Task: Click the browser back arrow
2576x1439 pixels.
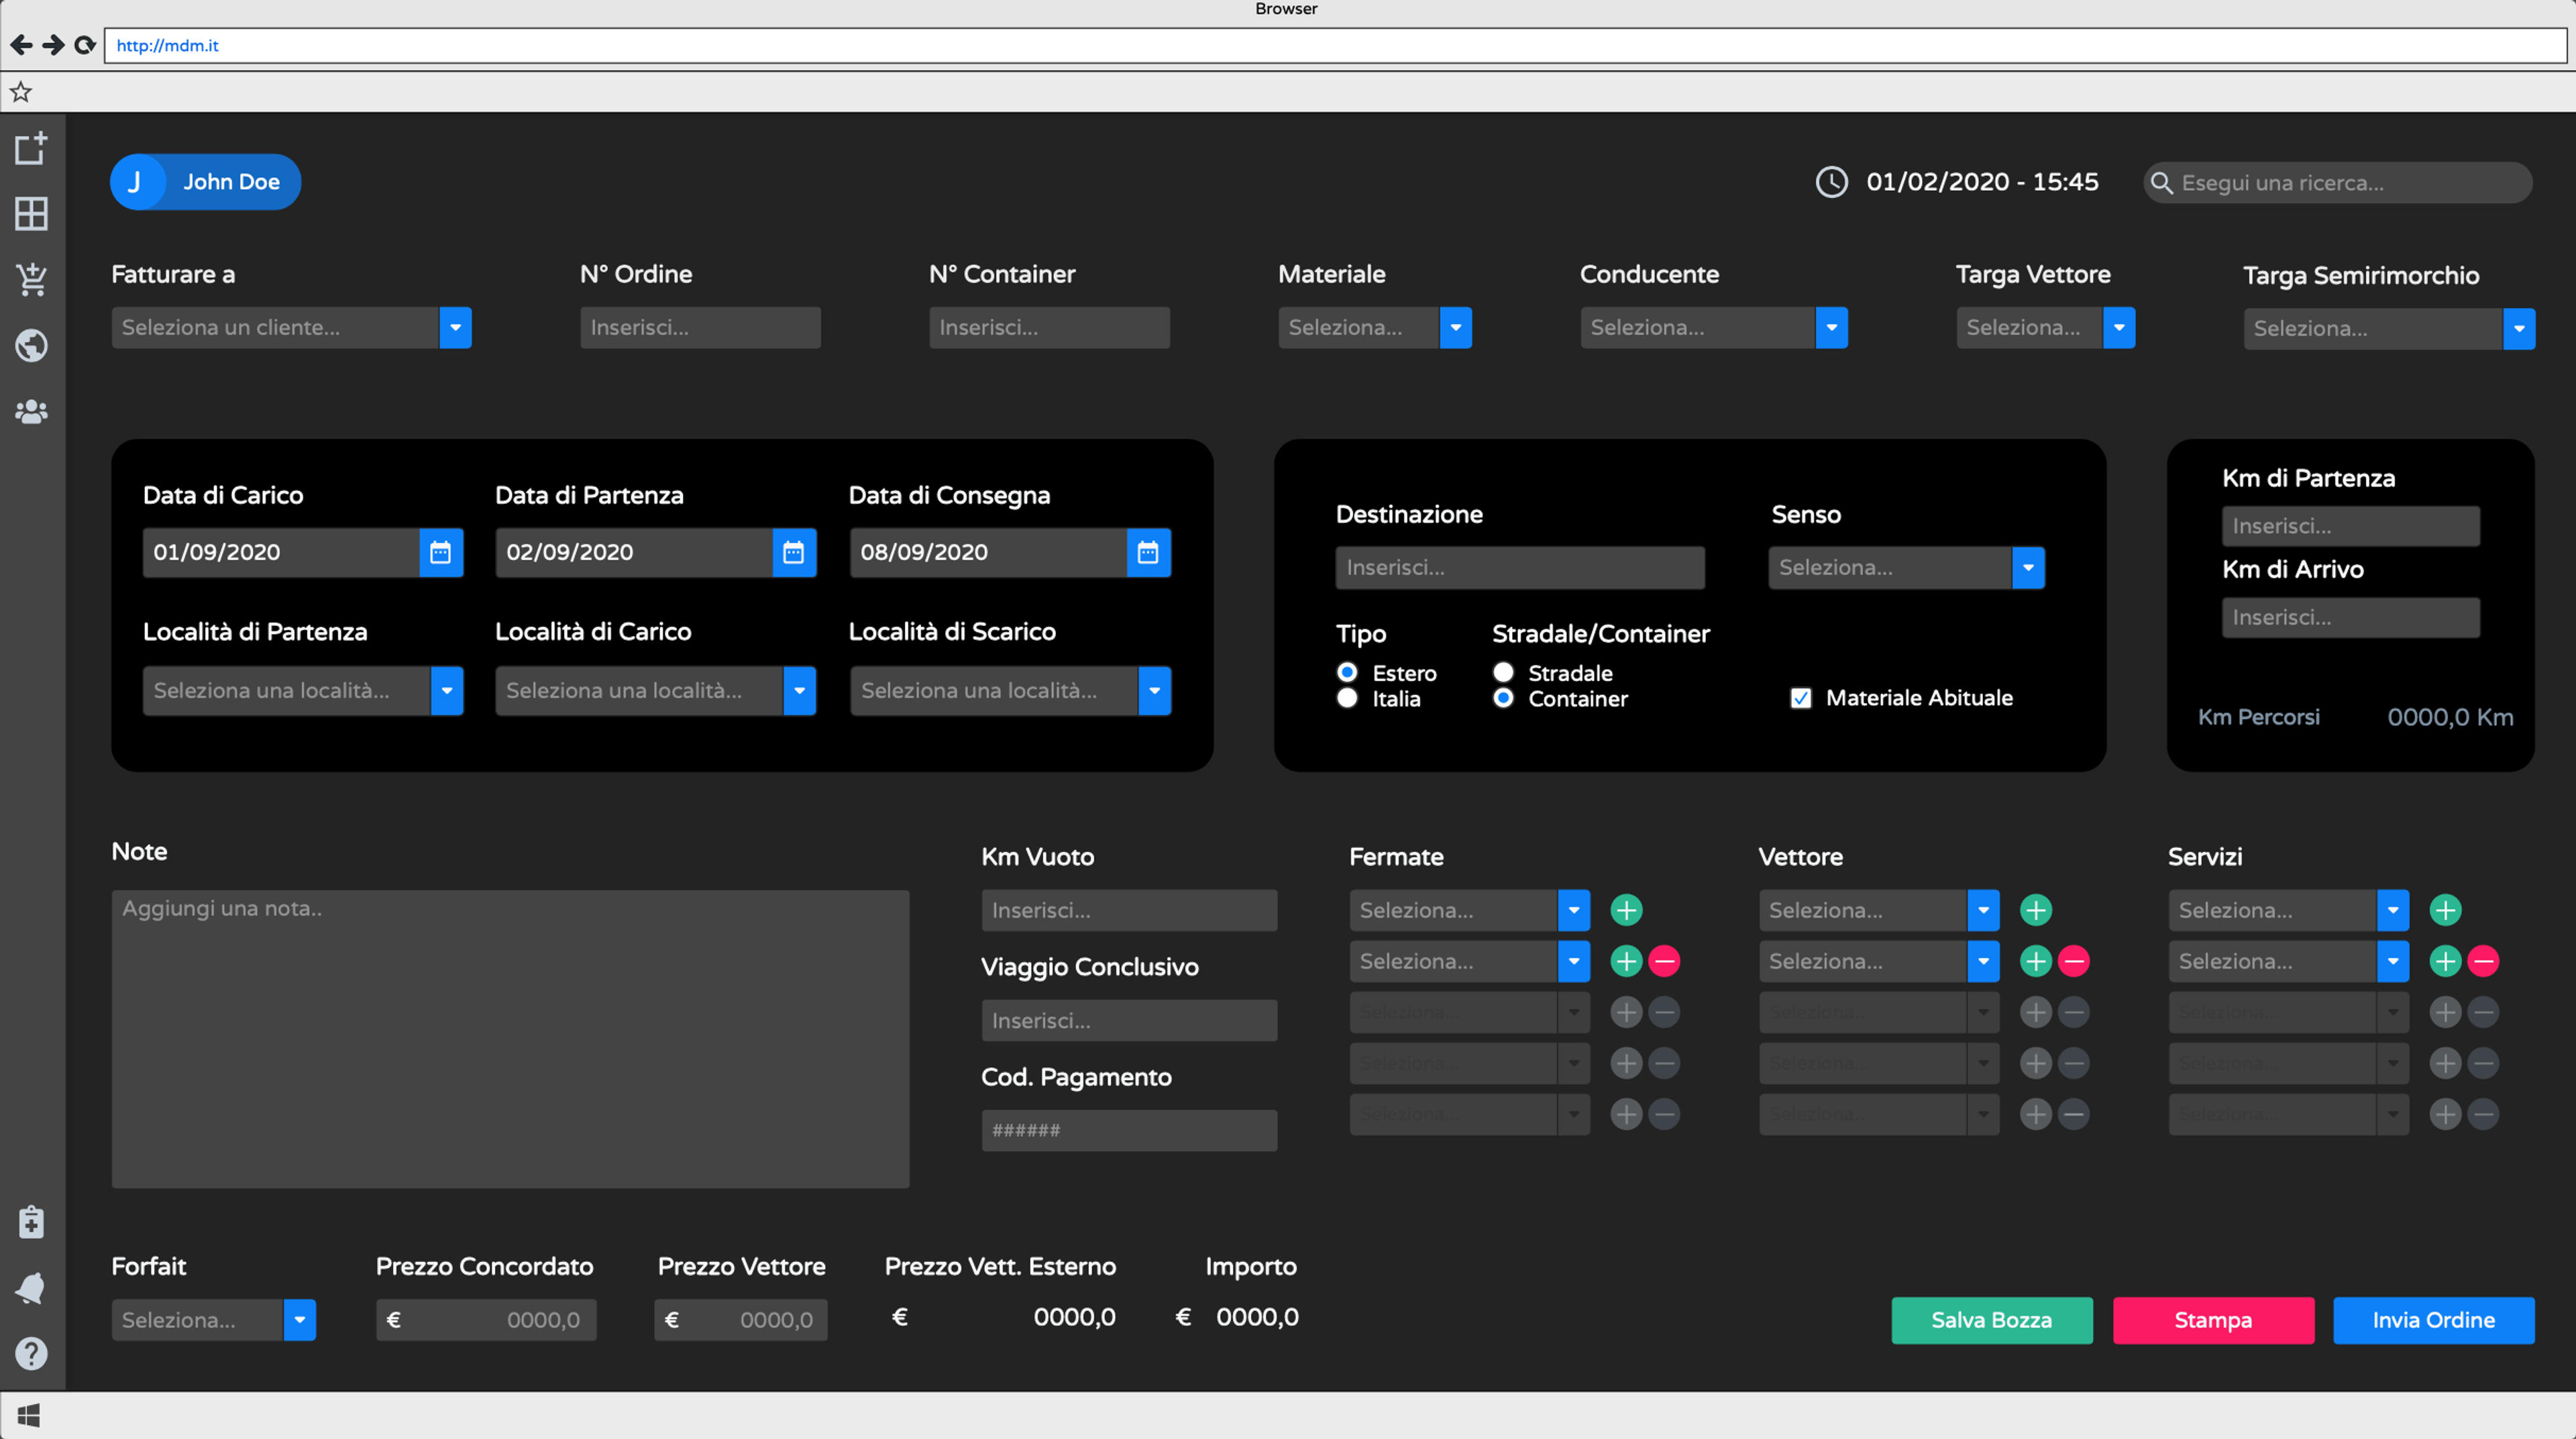Action: pos(21,45)
